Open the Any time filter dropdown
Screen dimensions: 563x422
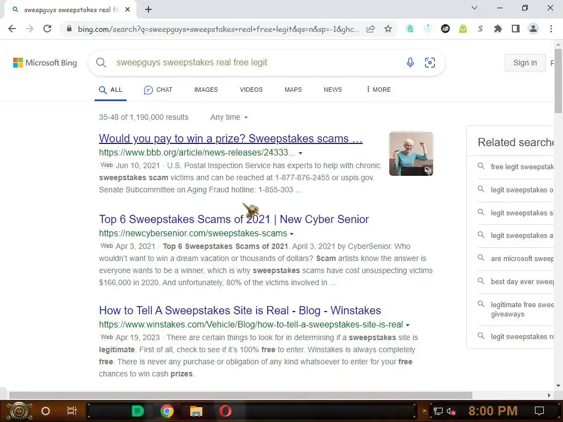[x=229, y=118]
